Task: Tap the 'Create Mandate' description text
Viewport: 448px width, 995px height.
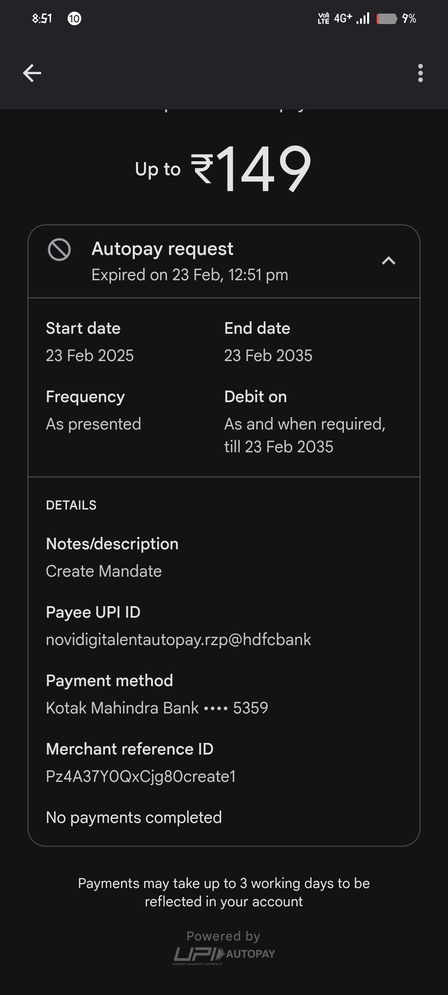Action: coord(104,571)
